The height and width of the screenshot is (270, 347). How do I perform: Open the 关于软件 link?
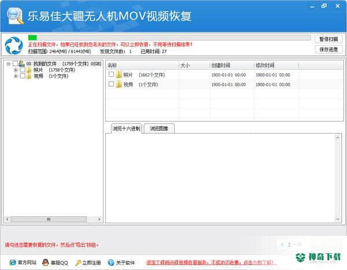125,263
